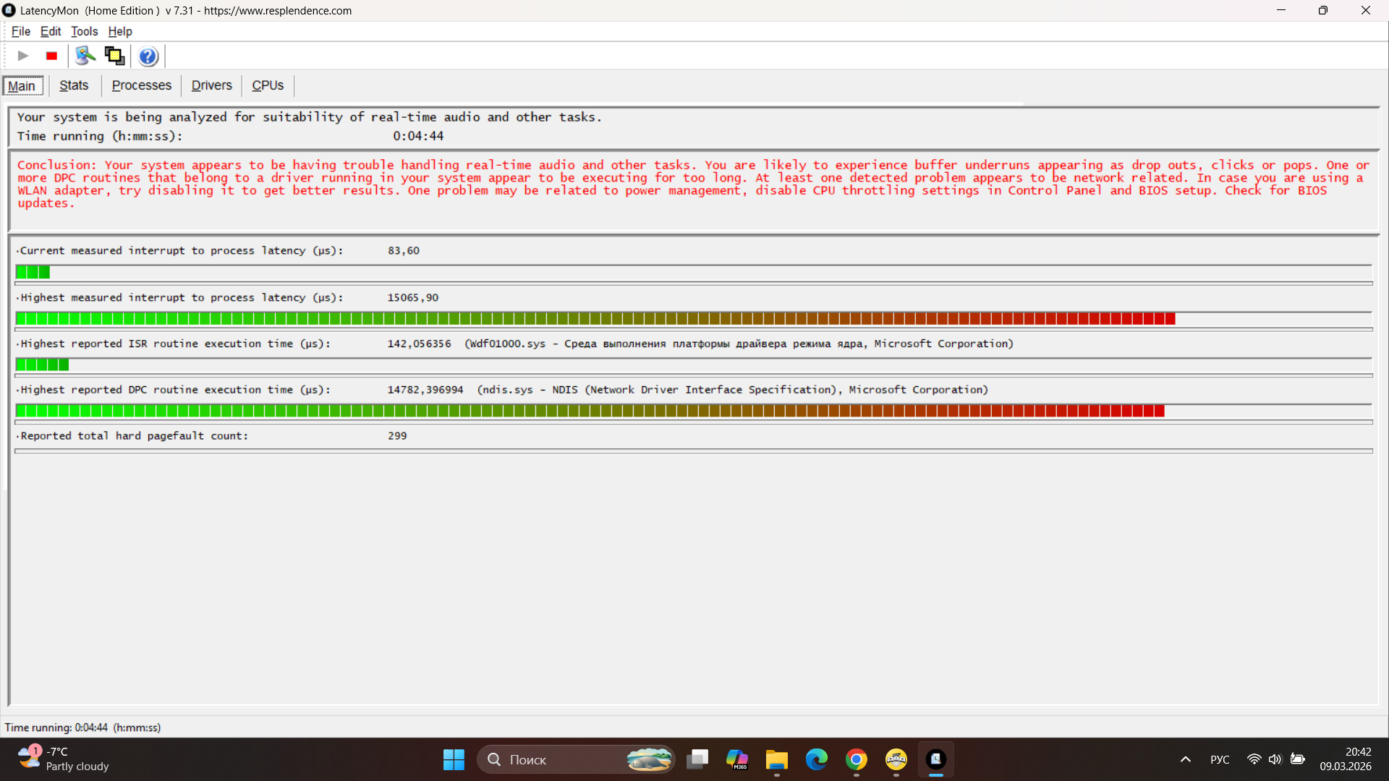Open the Microsoft 365 Copilot taskbar icon

(x=737, y=759)
